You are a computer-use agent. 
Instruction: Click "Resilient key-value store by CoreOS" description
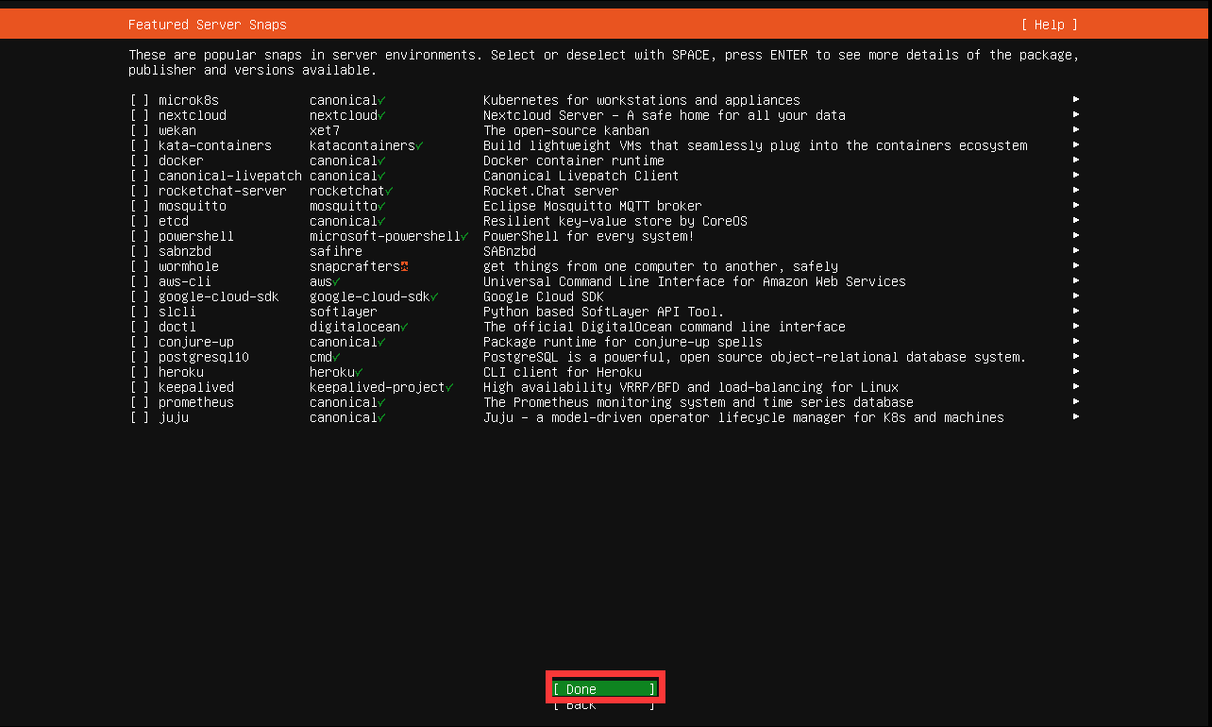[615, 221]
